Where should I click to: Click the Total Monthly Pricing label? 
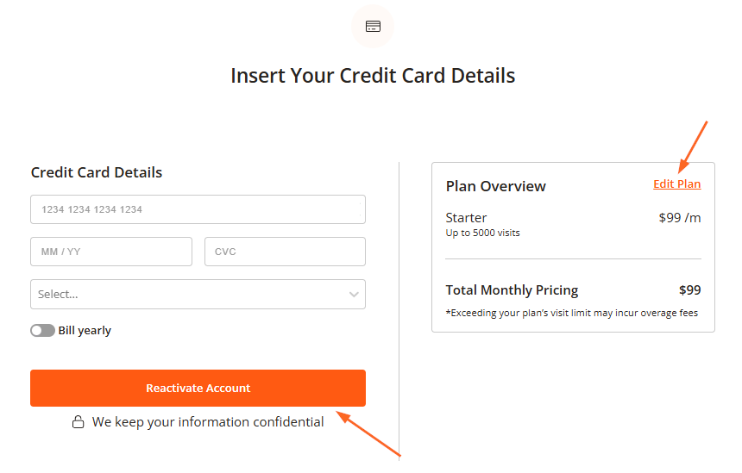pos(512,290)
